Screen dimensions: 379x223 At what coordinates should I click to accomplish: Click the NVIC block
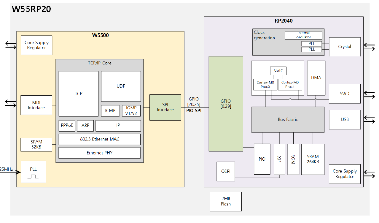(278, 71)
